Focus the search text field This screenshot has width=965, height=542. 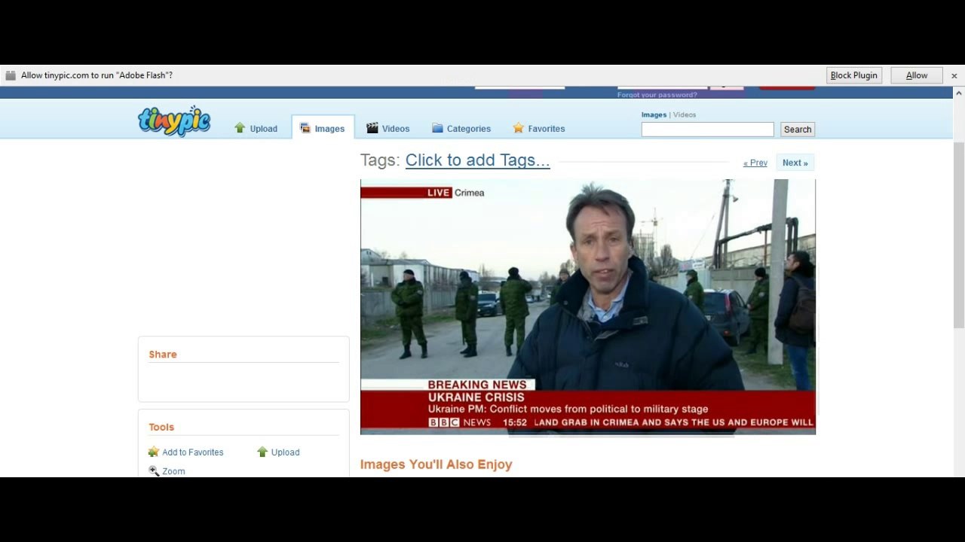point(707,129)
